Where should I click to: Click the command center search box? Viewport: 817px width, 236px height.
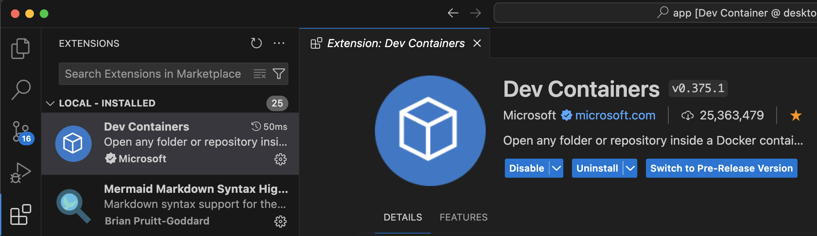tap(655, 13)
